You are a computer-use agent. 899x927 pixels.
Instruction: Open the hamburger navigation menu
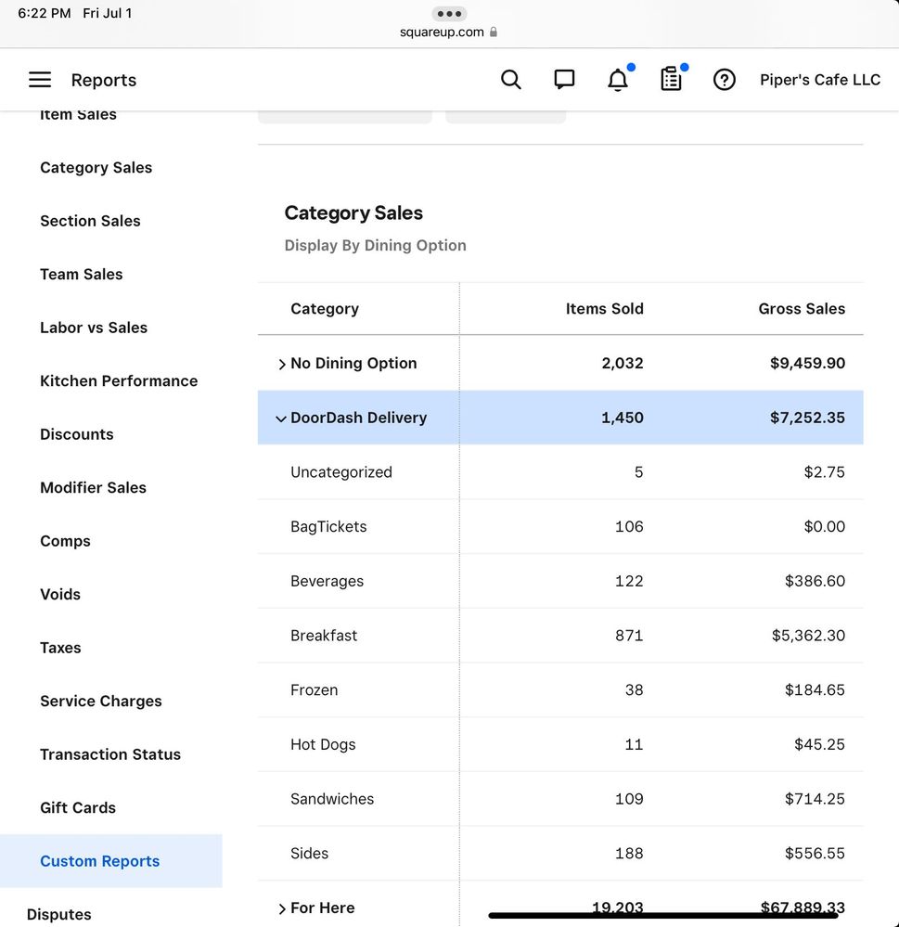(40, 80)
